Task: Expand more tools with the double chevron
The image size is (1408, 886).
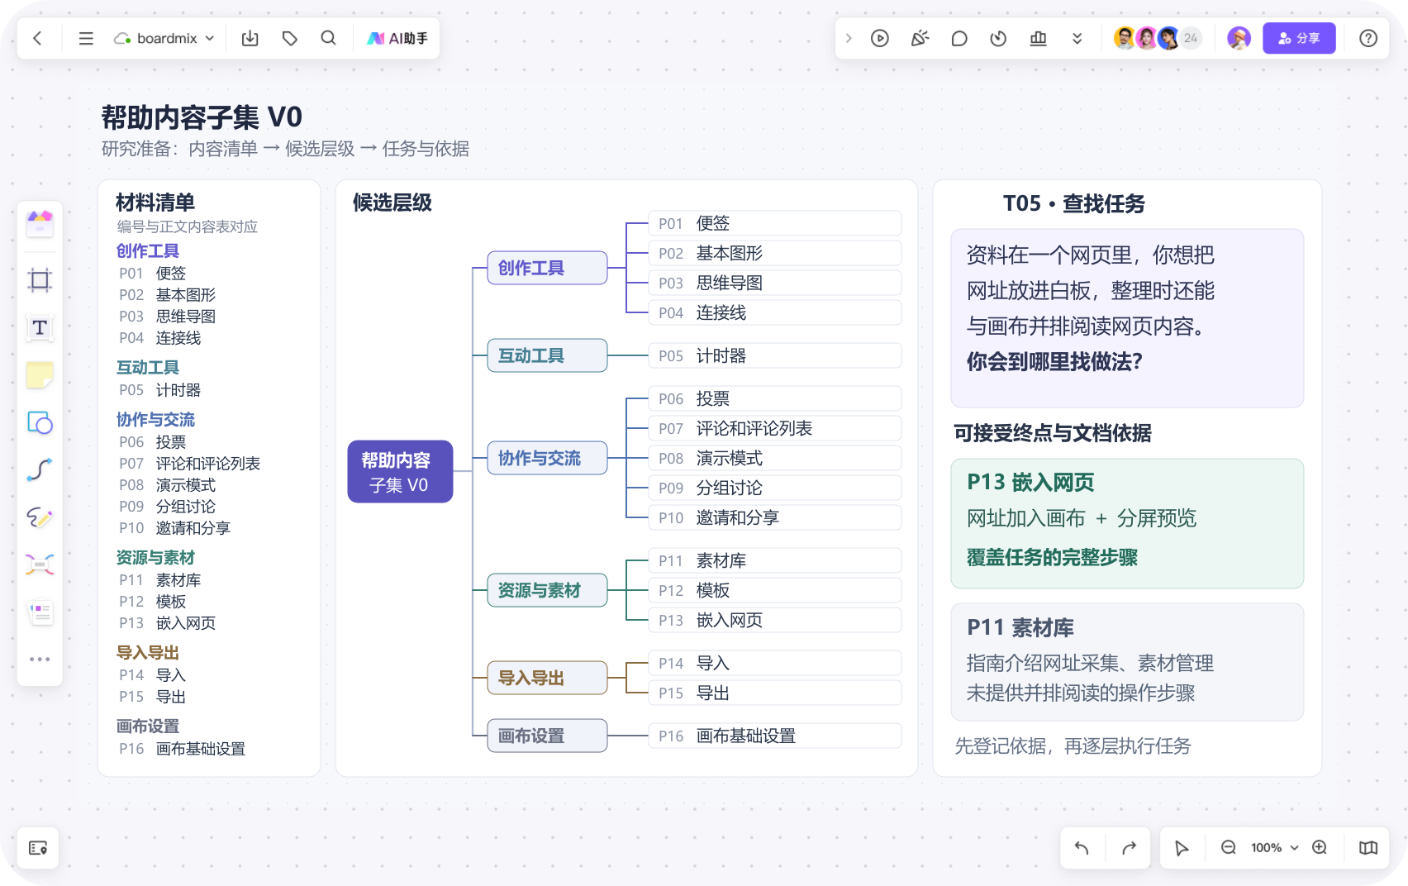Action: coord(1077,38)
